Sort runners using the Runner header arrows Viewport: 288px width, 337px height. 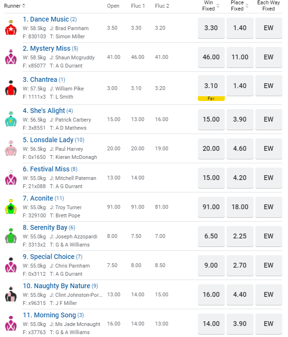coord(24,6)
